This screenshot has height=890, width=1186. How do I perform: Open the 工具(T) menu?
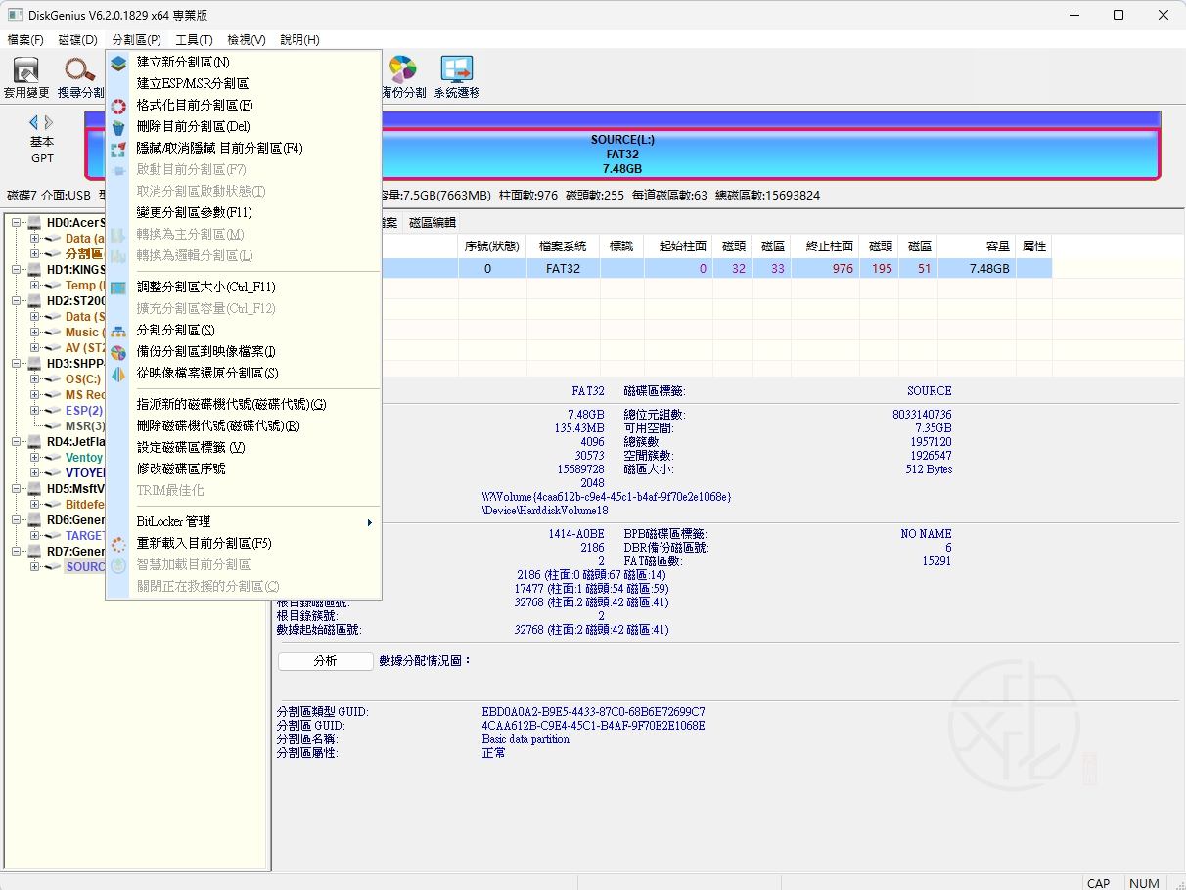pyautogui.click(x=194, y=40)
